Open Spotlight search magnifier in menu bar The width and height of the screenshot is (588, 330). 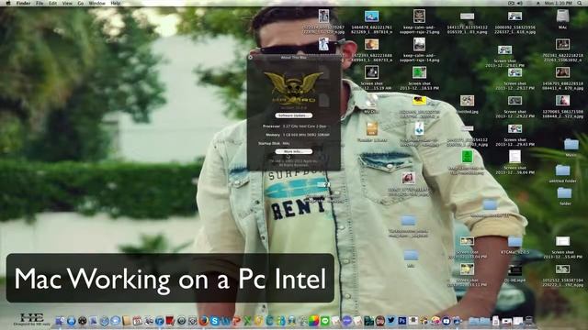(x=580, y=3)
